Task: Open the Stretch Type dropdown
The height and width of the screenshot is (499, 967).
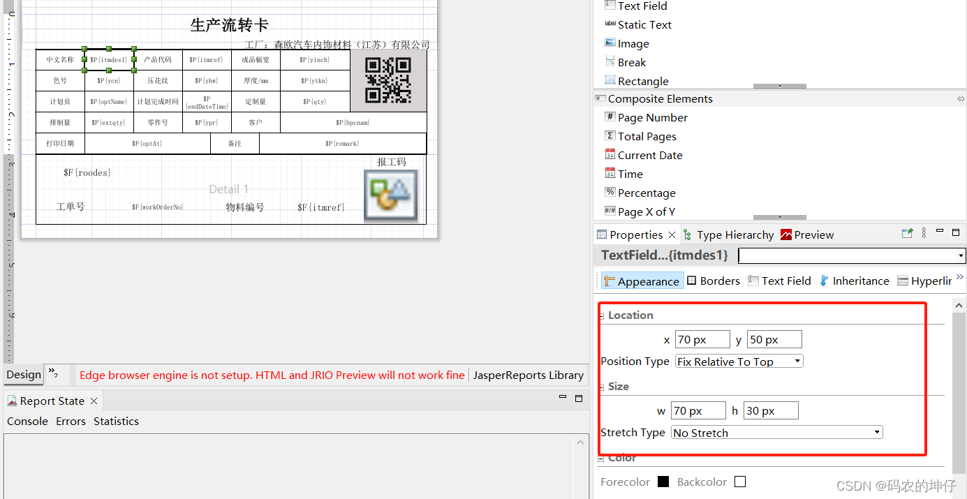Action: click(876, 432)
